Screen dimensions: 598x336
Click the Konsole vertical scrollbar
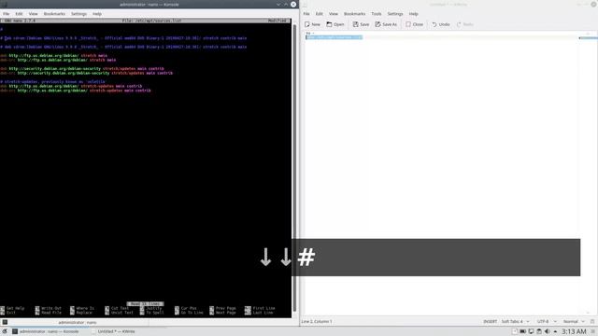click(x=294, y=168)
